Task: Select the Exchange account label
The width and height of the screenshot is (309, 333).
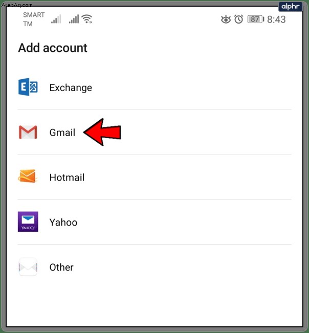Action: tap(71, 87)
